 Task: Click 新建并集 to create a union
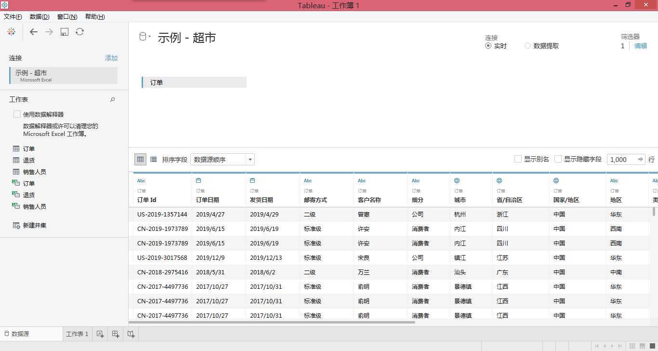[x=30, y=225]
